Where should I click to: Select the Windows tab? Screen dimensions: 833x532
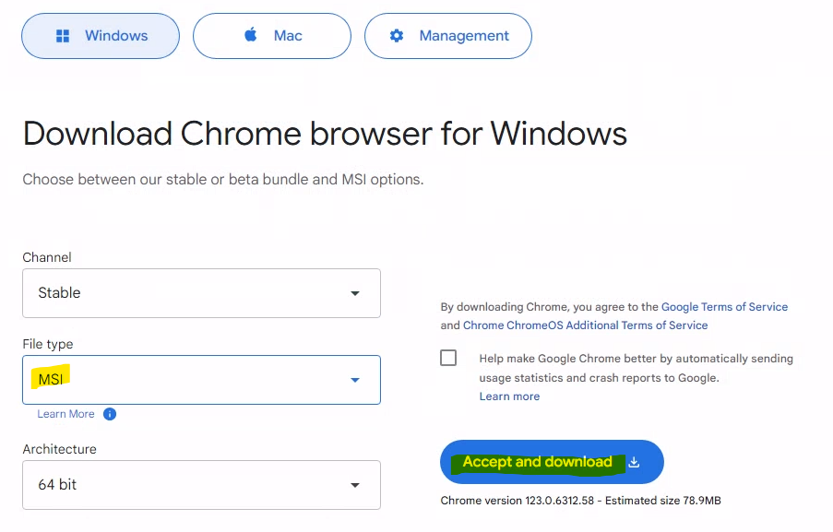coord(101,36)
